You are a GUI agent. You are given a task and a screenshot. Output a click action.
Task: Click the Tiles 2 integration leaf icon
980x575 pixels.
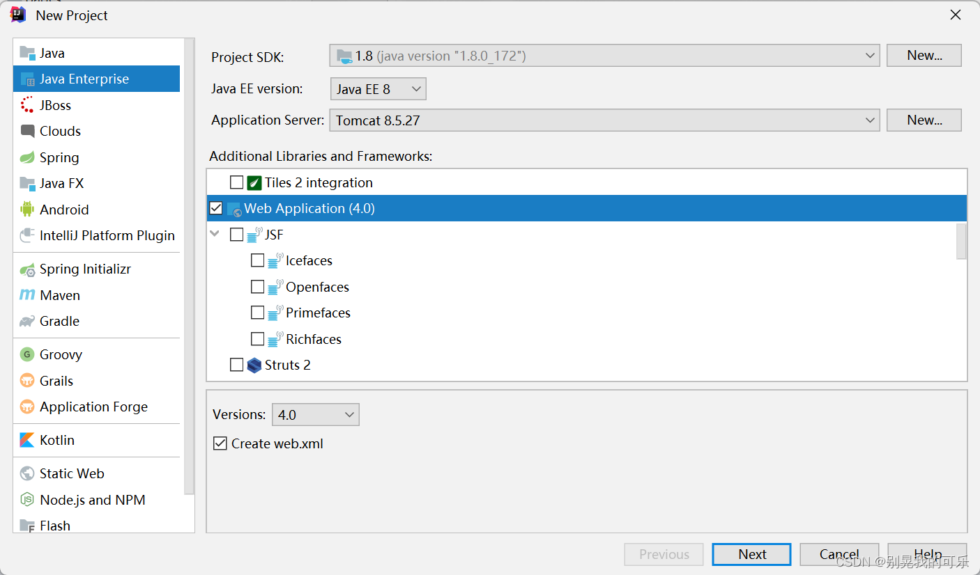point(254,182)
